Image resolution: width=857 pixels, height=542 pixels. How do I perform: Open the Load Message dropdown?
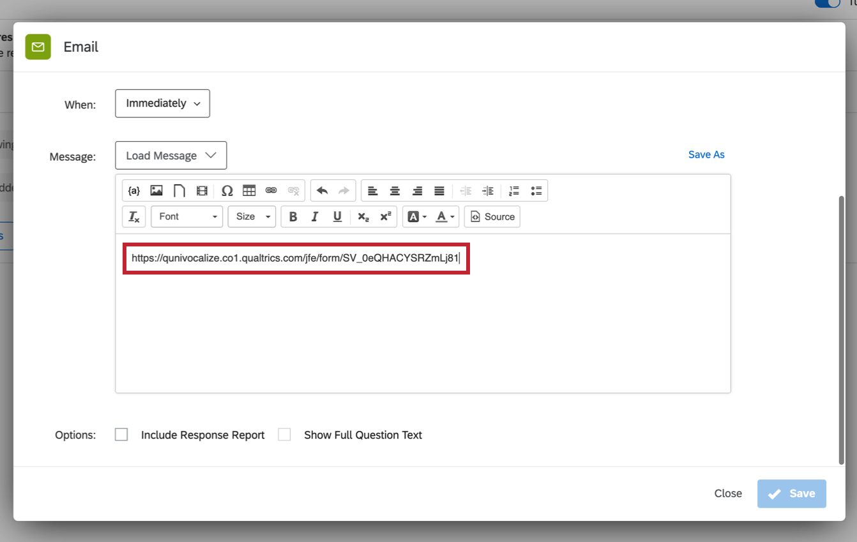(171, 155)
